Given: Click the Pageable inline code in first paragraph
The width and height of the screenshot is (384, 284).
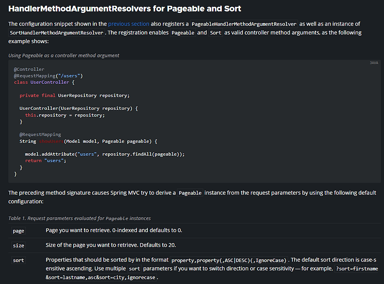Looking at the screenshot, I should point(182,33).
